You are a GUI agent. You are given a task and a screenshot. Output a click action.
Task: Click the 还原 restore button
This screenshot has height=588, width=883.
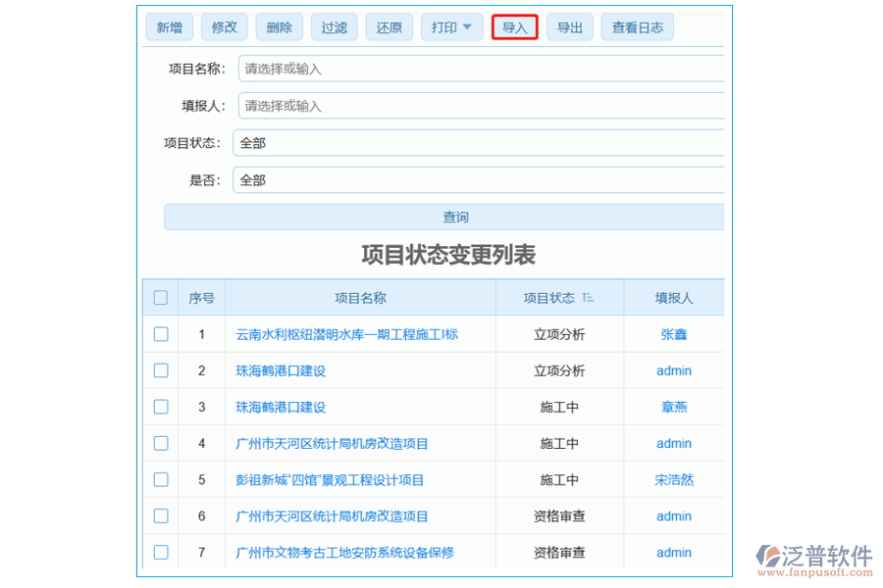[389, 26]
